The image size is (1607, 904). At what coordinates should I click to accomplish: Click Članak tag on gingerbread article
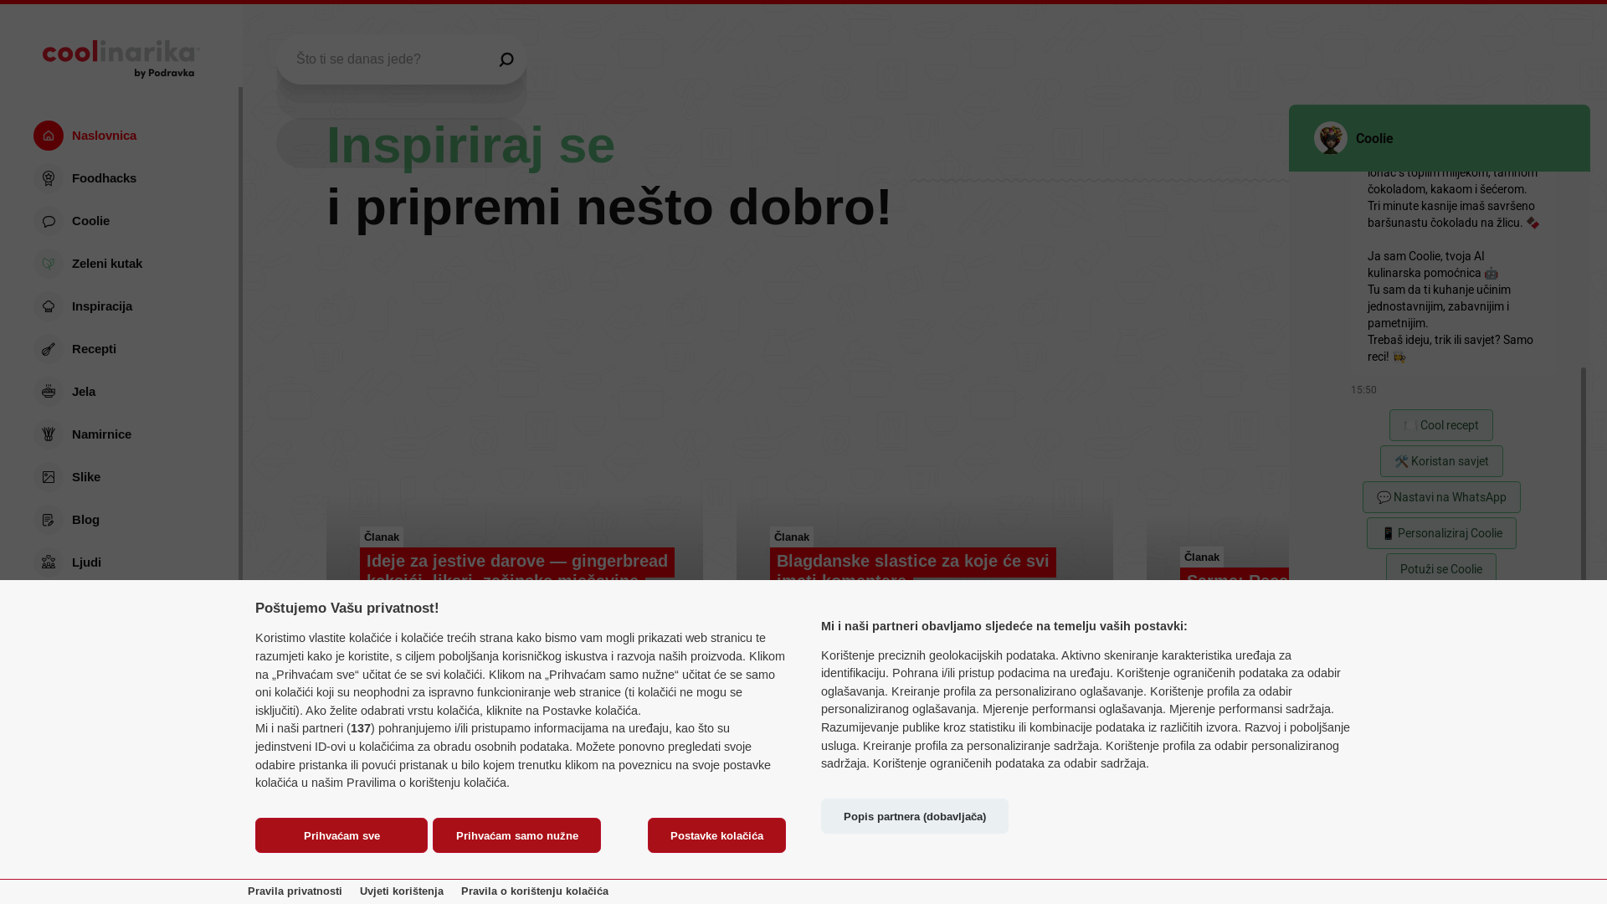pyautogui.click(x=382, y=537)
